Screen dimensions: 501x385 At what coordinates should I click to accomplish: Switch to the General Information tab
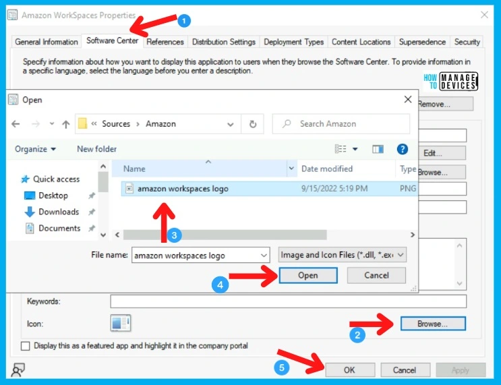[47, 42]
